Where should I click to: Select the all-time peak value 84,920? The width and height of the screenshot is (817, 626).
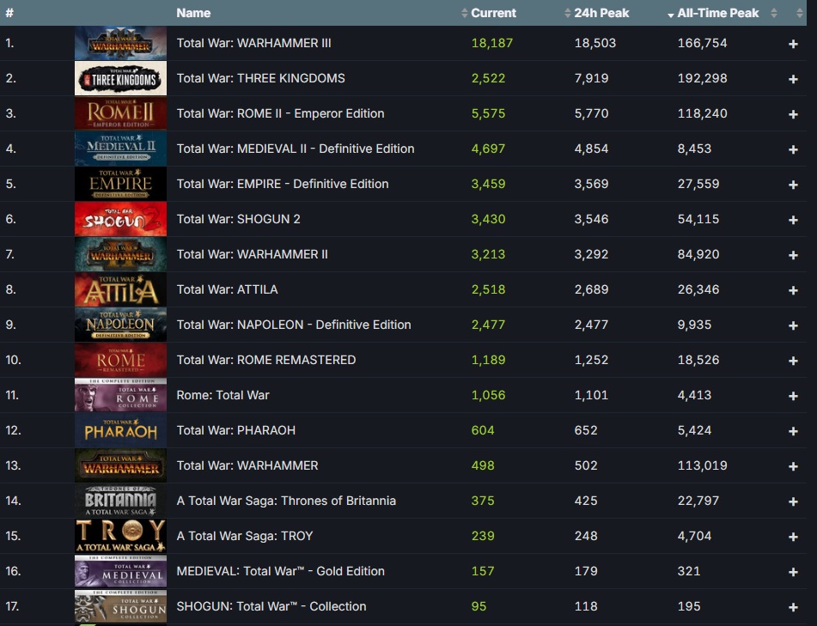click(x=698, y=254)
